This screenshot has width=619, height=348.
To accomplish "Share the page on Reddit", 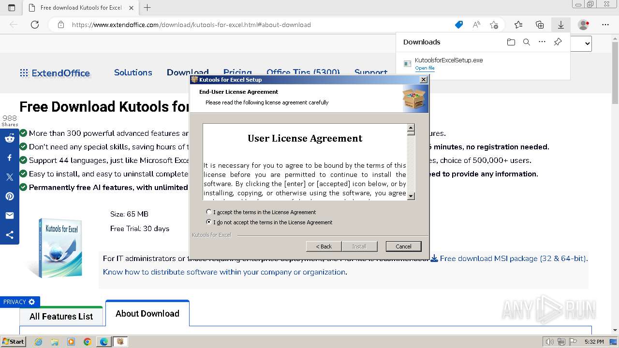I will click(10, 139).
